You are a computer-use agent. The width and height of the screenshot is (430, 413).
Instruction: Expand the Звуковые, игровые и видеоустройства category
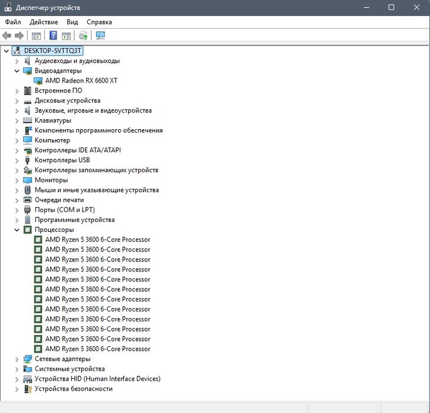[17, 111]
